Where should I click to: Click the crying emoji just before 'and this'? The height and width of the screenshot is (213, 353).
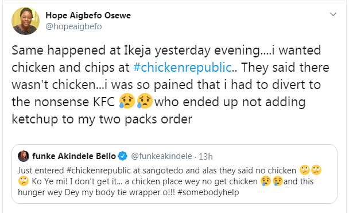click(278, 181)
